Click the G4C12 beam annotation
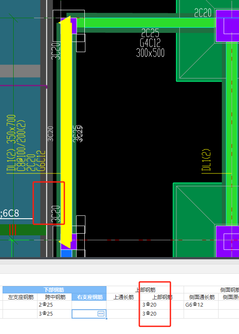The width and height of the screenshot is (239, 334). [x=150, y=43]
